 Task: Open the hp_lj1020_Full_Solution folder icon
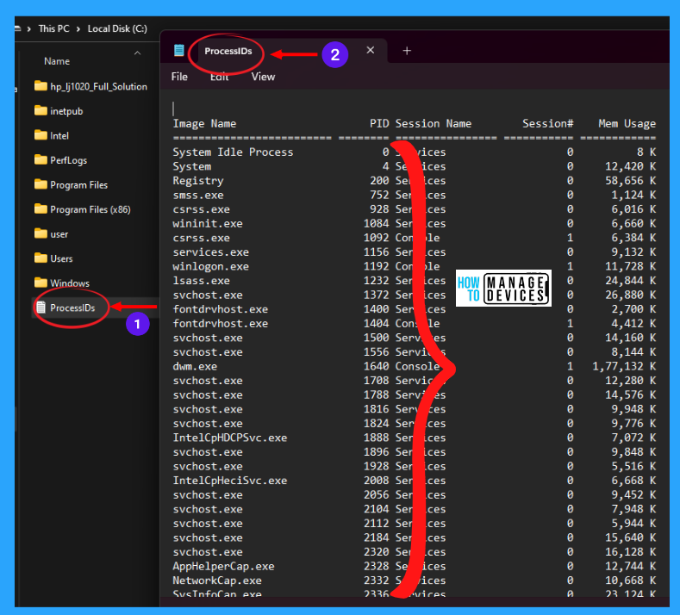pyautogui.click(x=41, y=86)
